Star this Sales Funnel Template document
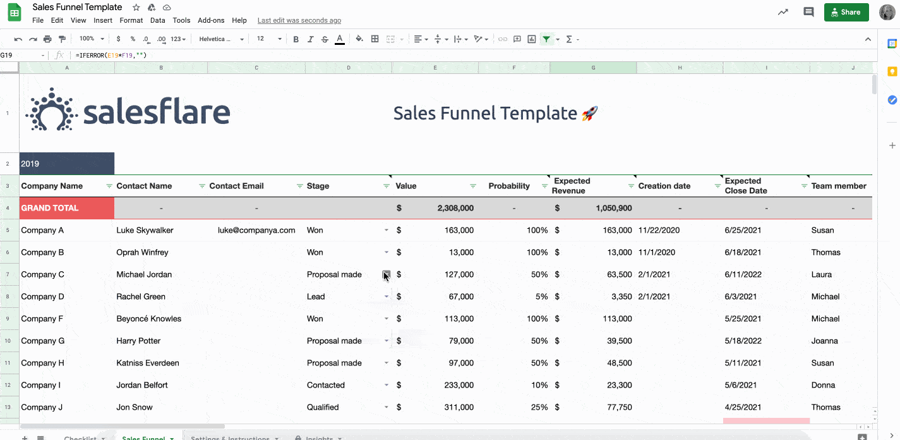Screen dimensions: 900x440 (136, 8)
